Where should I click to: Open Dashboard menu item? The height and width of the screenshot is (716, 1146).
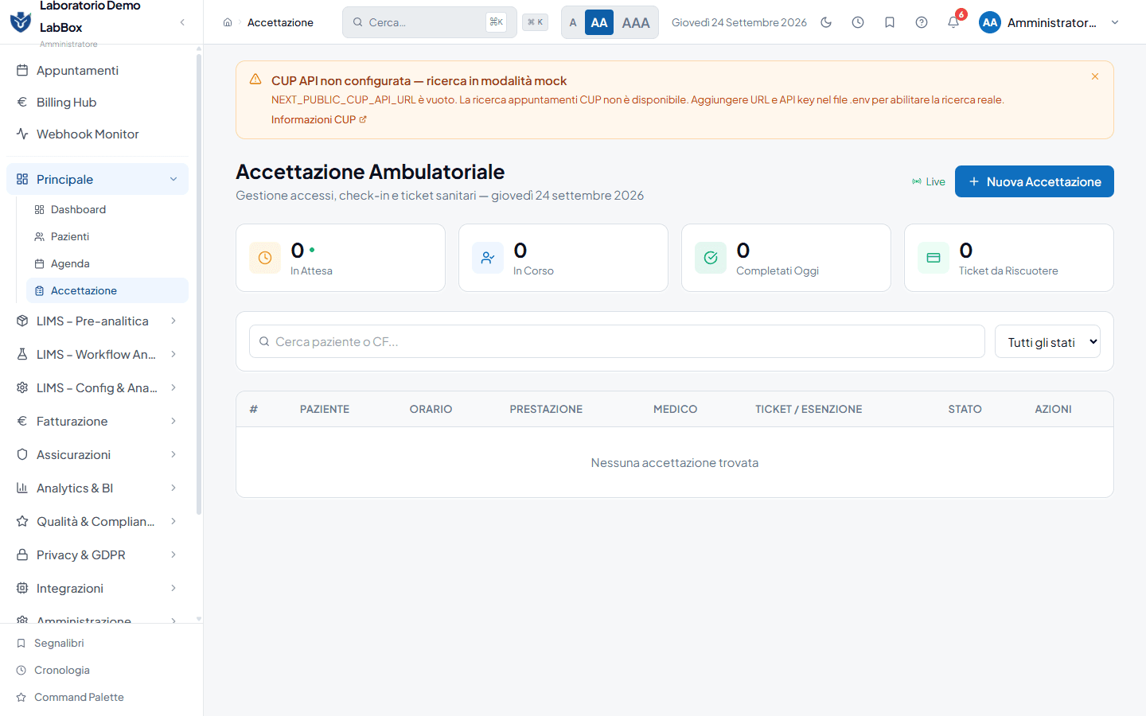click(107, 209)
